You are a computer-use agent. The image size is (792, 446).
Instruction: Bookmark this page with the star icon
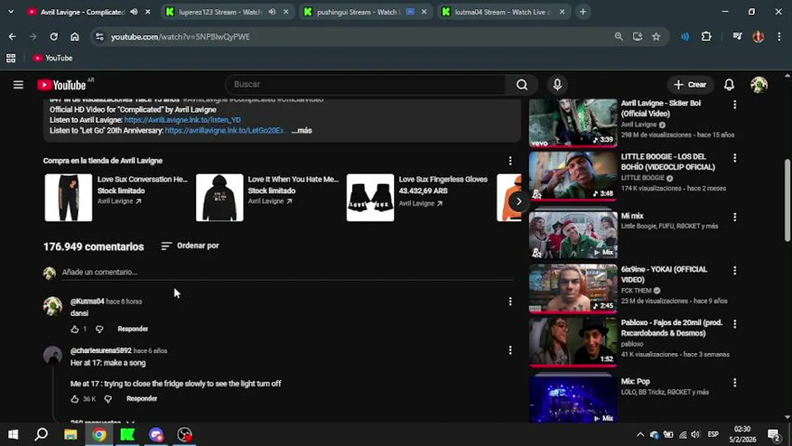[x=656, y=37]
